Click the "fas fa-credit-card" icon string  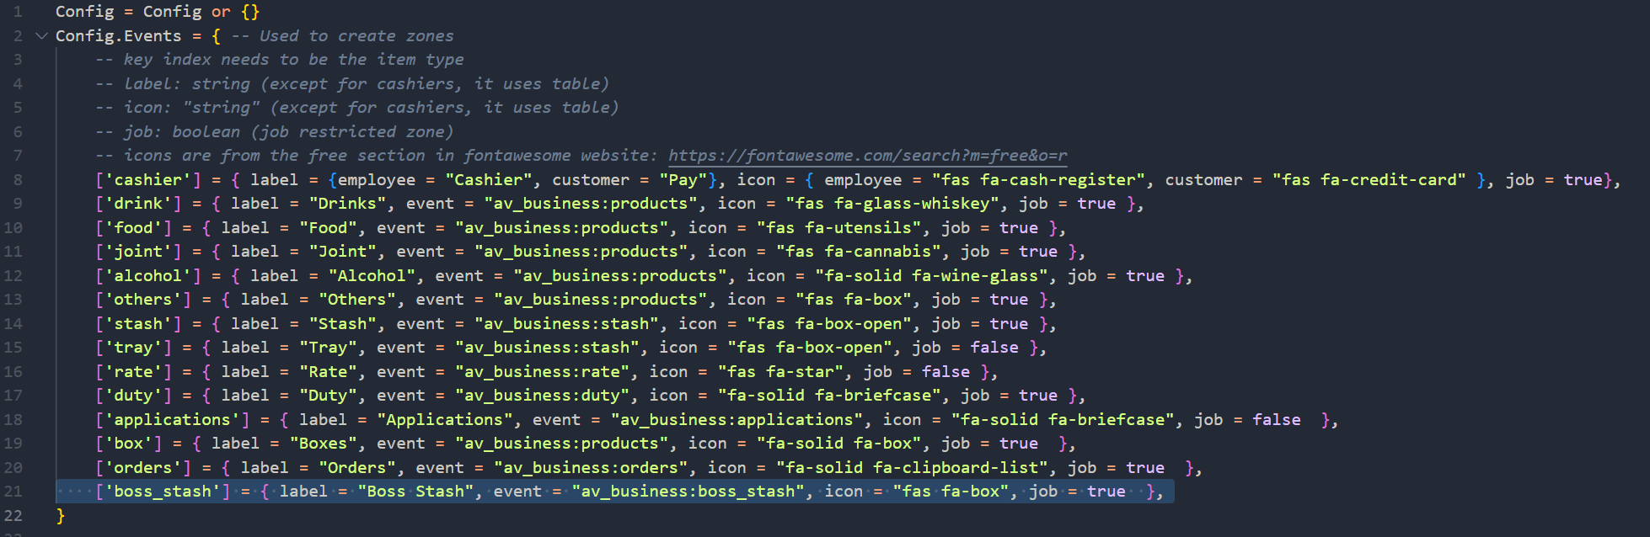click(1369, 180)
